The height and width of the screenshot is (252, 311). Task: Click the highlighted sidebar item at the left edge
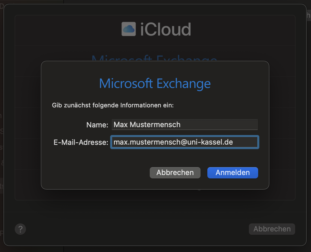click(2, 186)
